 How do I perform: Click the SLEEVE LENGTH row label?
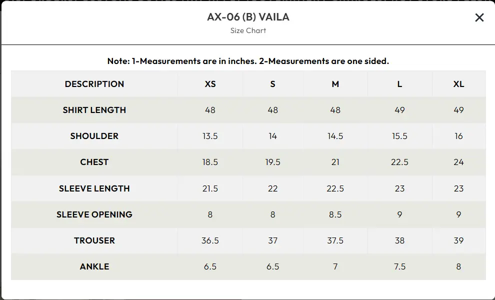[94, 188]
